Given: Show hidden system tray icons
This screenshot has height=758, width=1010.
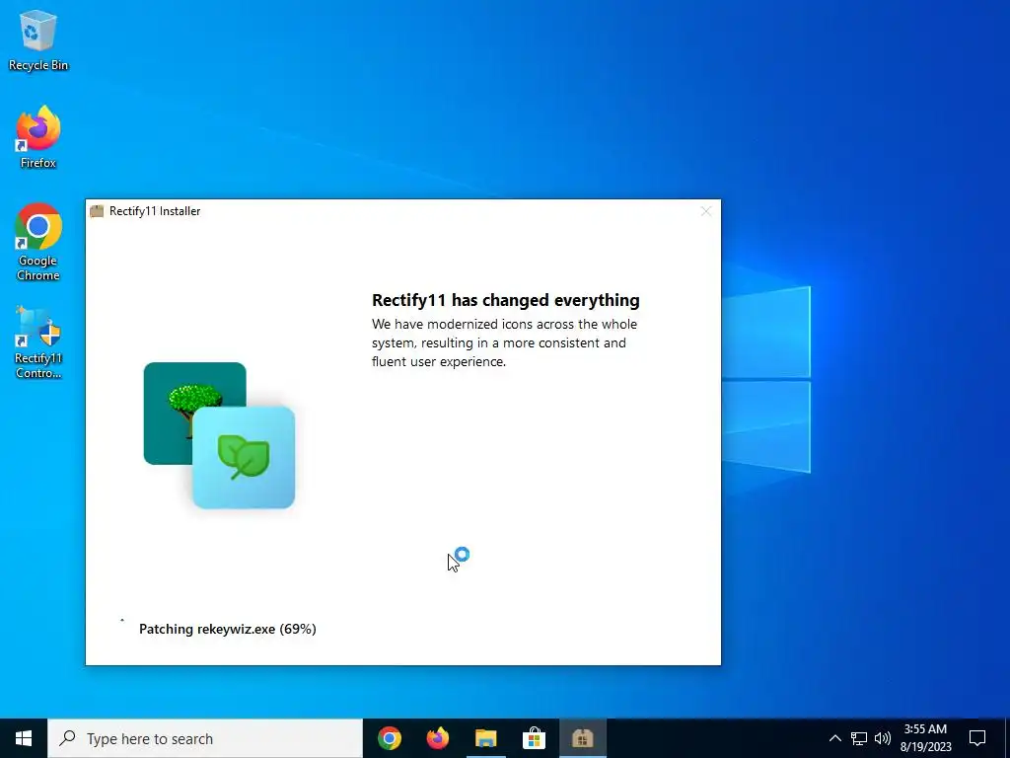Looking at the screenshot, I should pos(834,738).
